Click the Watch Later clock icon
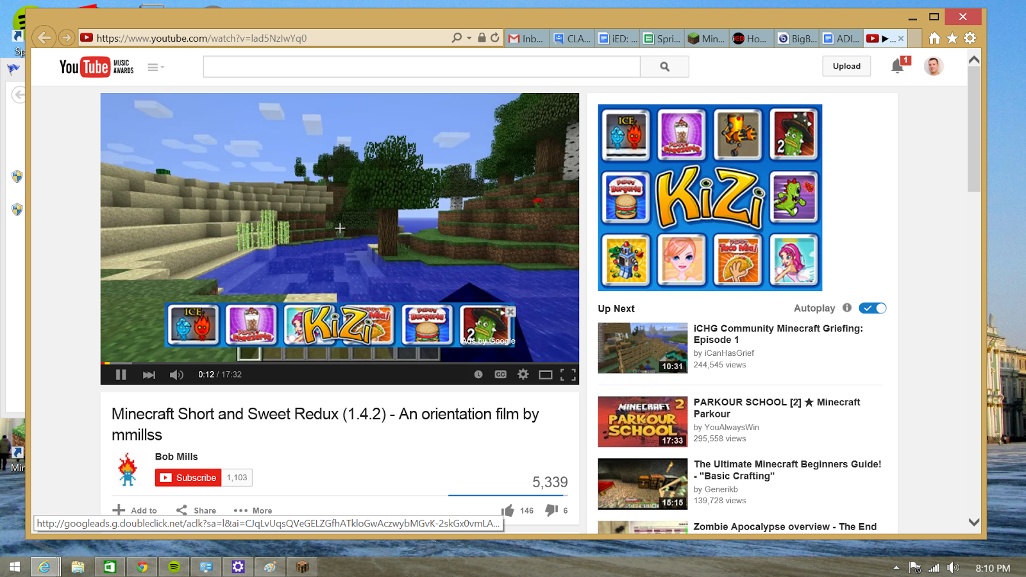 tap(478, 374)
